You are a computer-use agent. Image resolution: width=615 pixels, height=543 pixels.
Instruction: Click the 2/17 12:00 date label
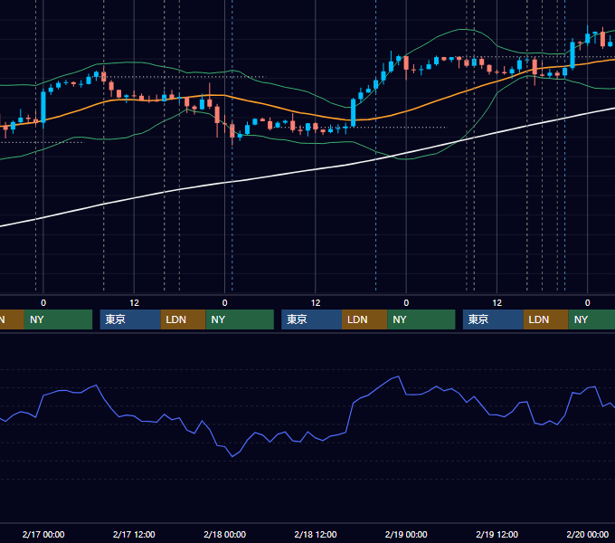click(x=134, y=534)
